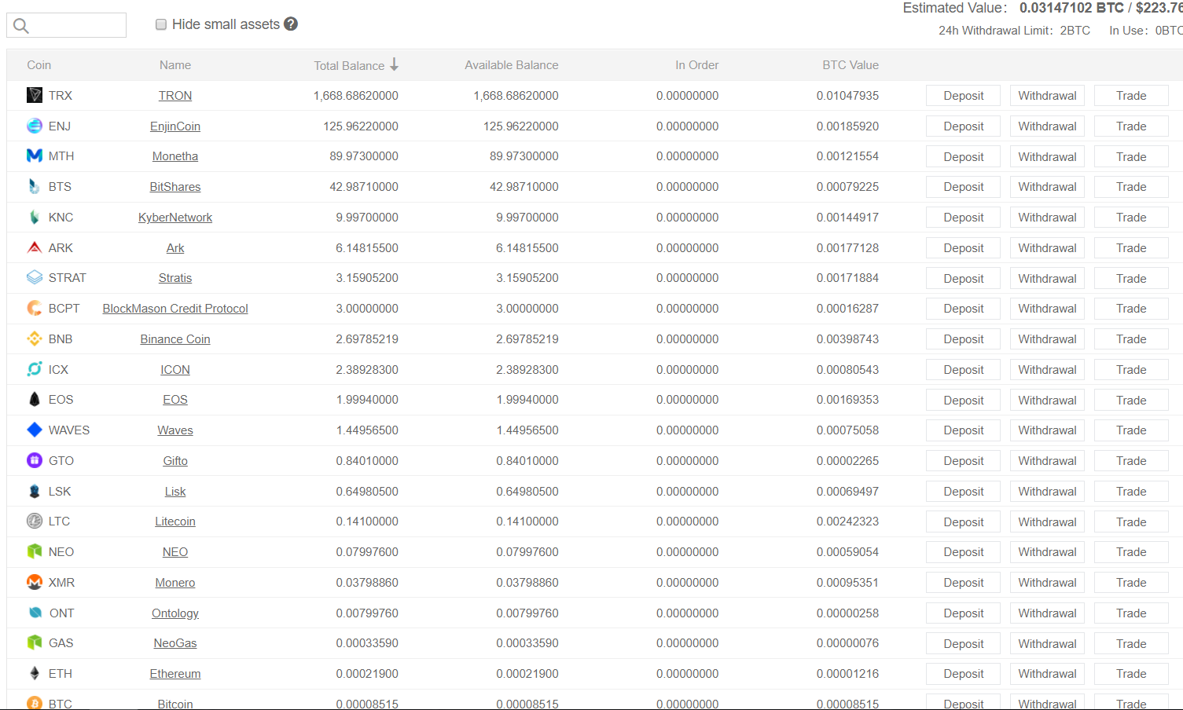Click the ETH Ethereum logo icon
Viewport: 1183px width, 710px height.
click(x=35, y=673)
